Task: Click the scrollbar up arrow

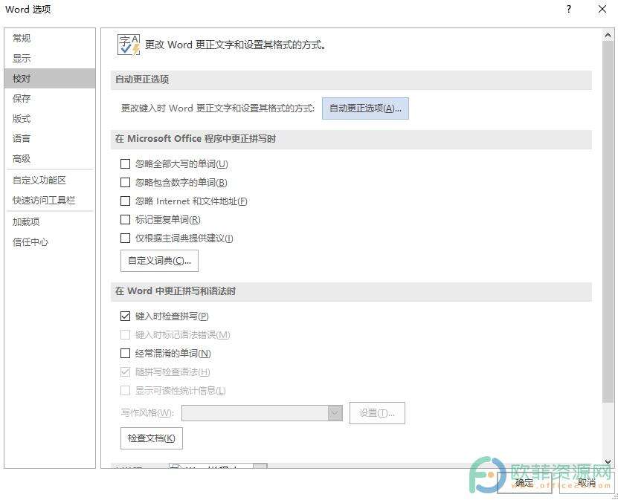Action: point(608,36)
